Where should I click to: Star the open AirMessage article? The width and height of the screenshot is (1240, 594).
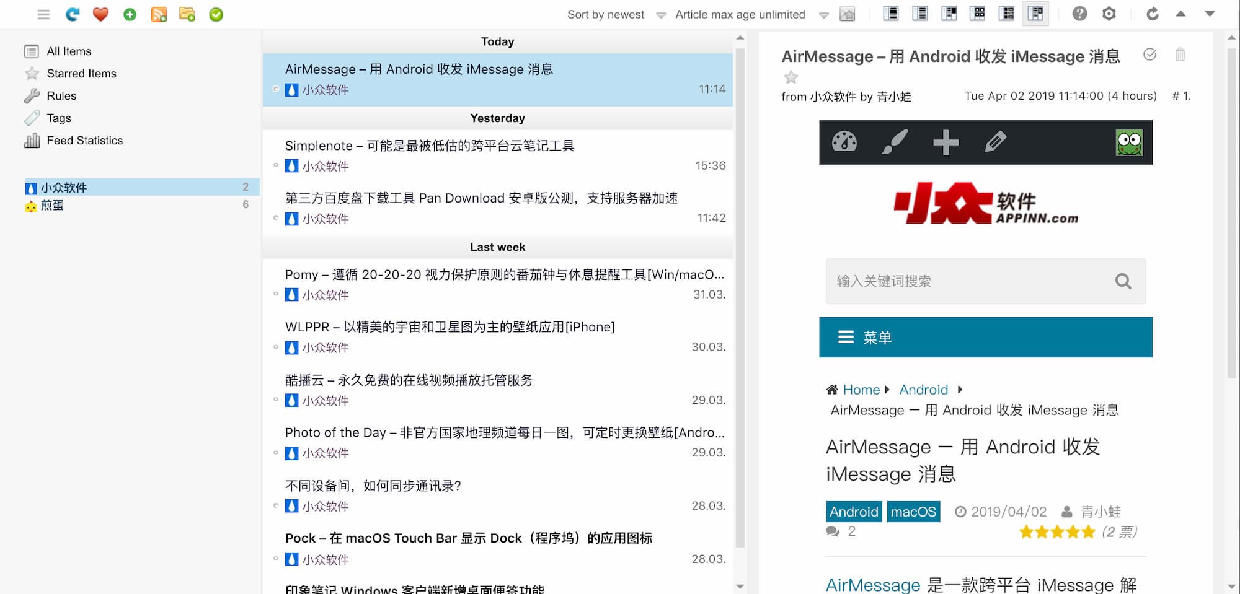click(790, 77)
